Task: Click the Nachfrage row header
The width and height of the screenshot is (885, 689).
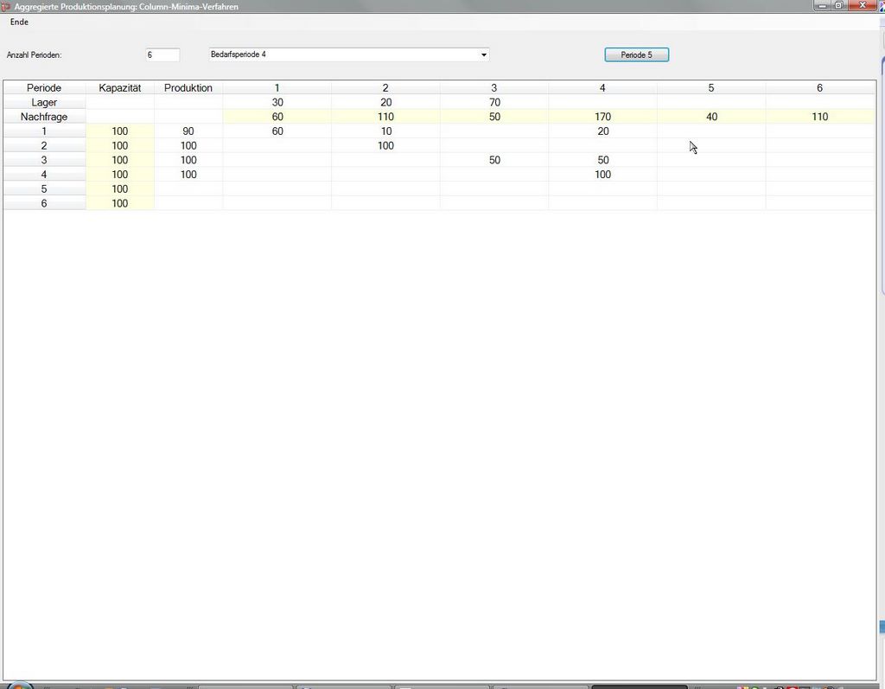Action: click(44, 117)
